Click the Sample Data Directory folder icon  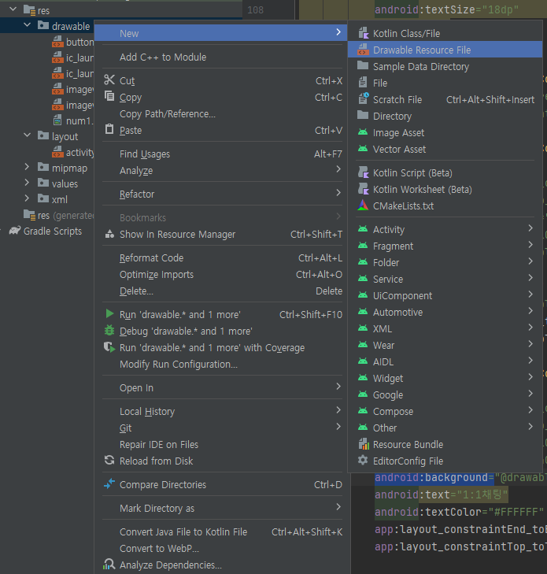click(x=363, y=66)
